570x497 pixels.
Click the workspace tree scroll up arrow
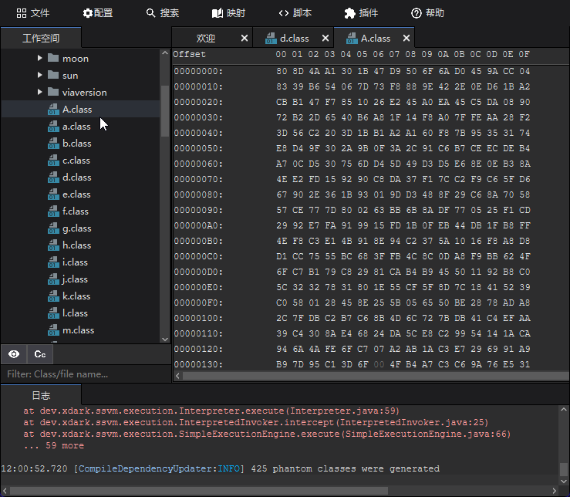(164, 53)
